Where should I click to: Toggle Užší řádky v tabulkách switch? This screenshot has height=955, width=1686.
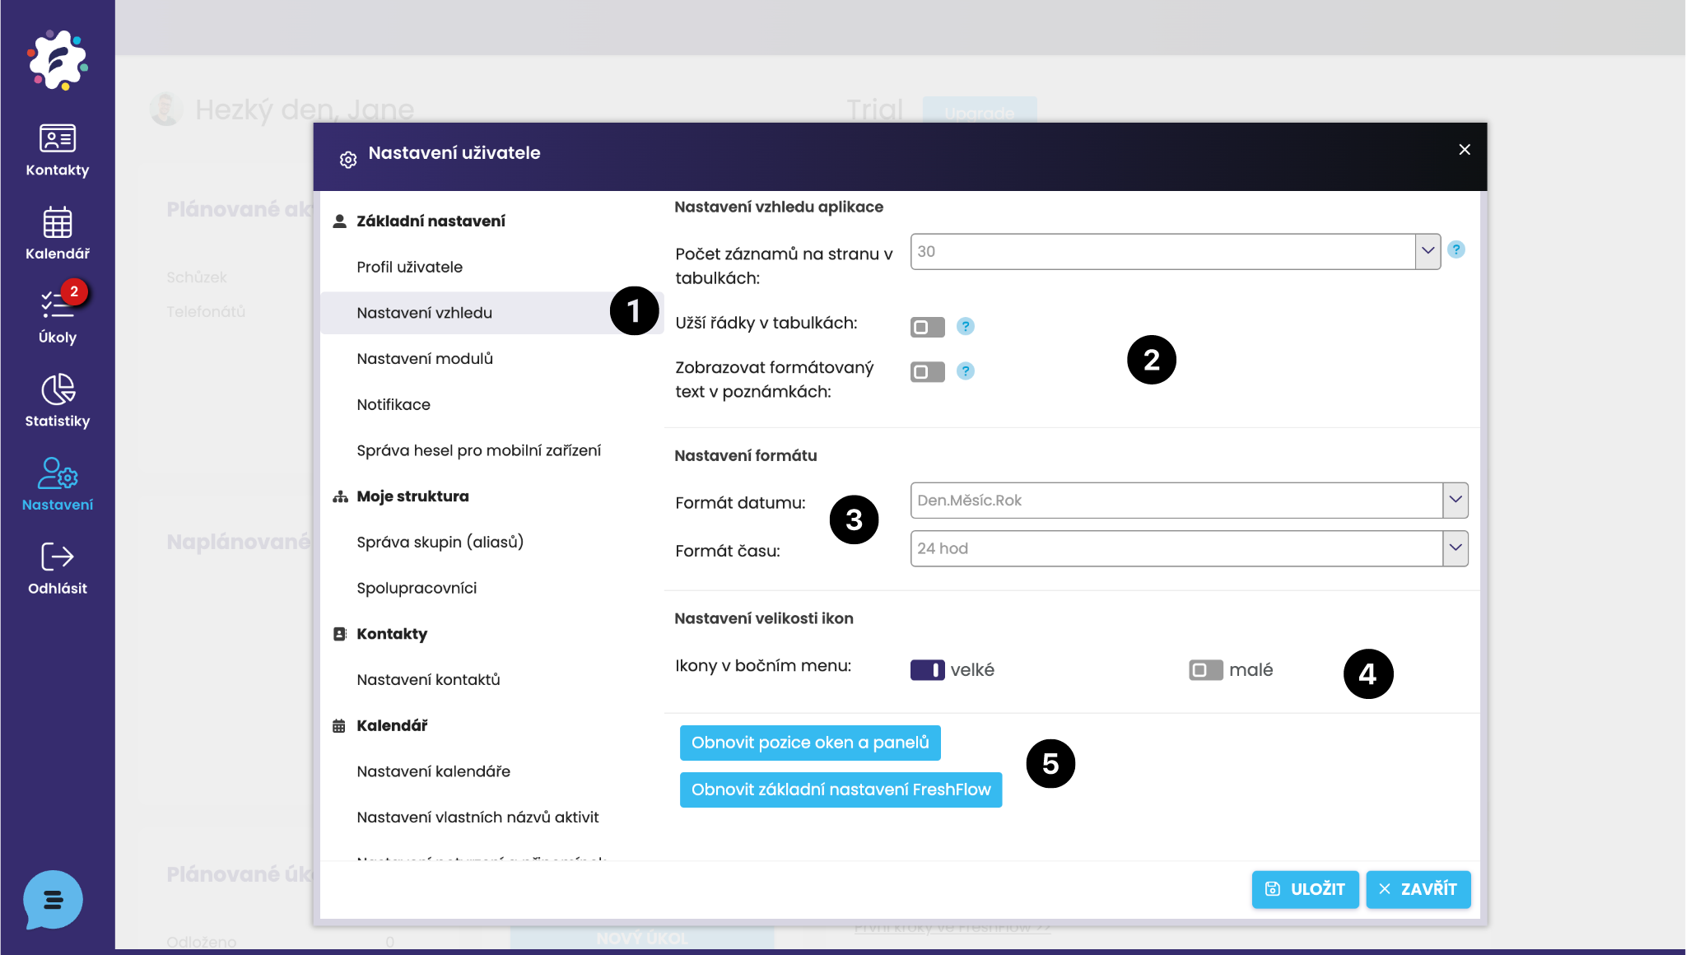[927, 327]
